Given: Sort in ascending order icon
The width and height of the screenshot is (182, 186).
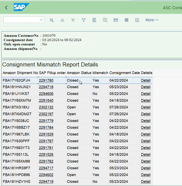Looking at the screenshot, I should point(62,20).
